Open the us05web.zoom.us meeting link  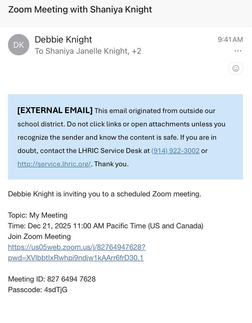77,247
